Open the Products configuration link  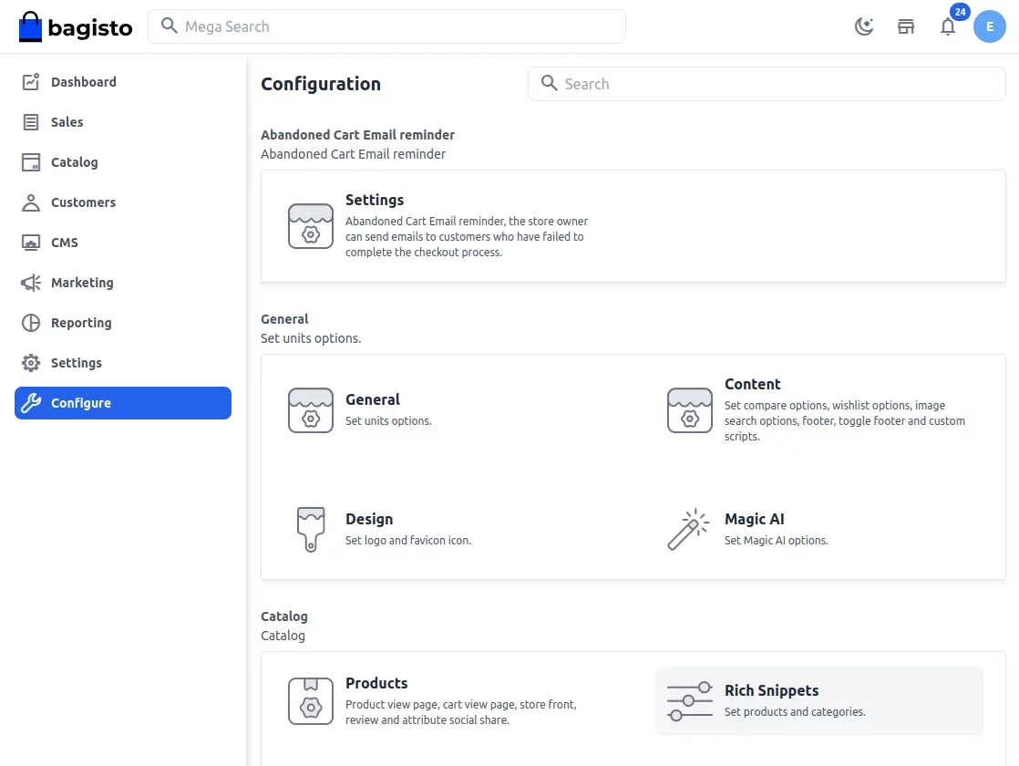click(x=376, y=683)
